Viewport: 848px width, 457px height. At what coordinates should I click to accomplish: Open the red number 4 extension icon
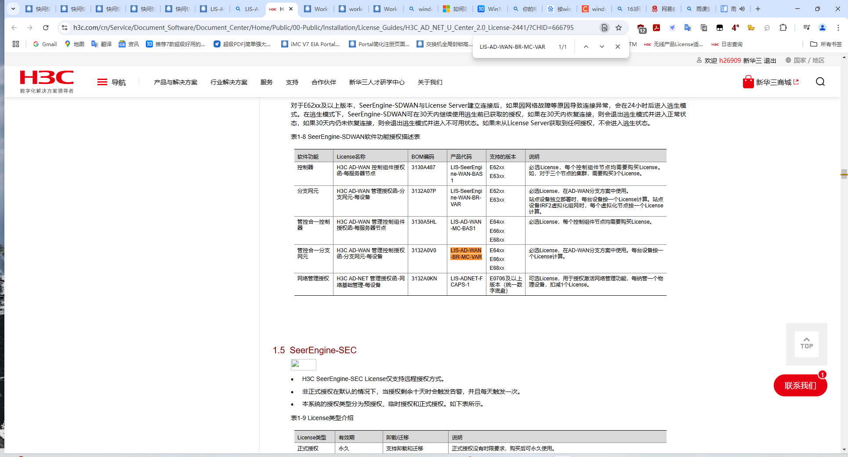tap(735, 28)
